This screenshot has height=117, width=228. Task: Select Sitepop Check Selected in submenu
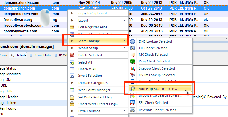coord(160,68)
